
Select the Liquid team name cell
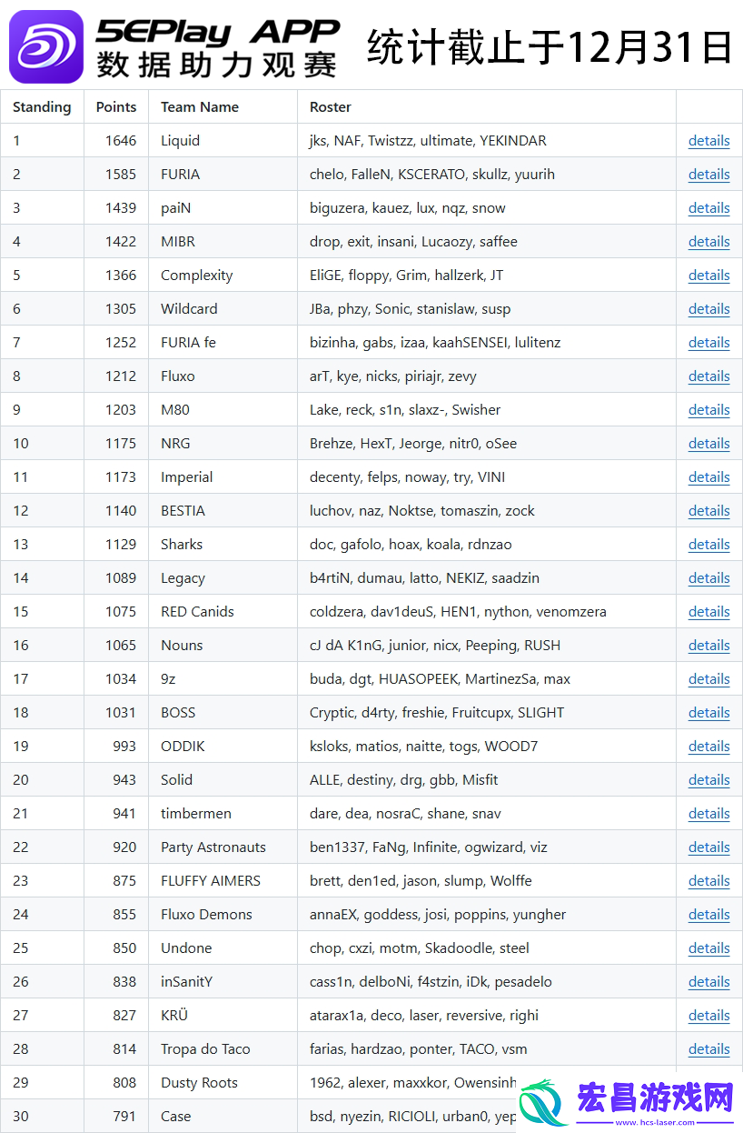223,141
